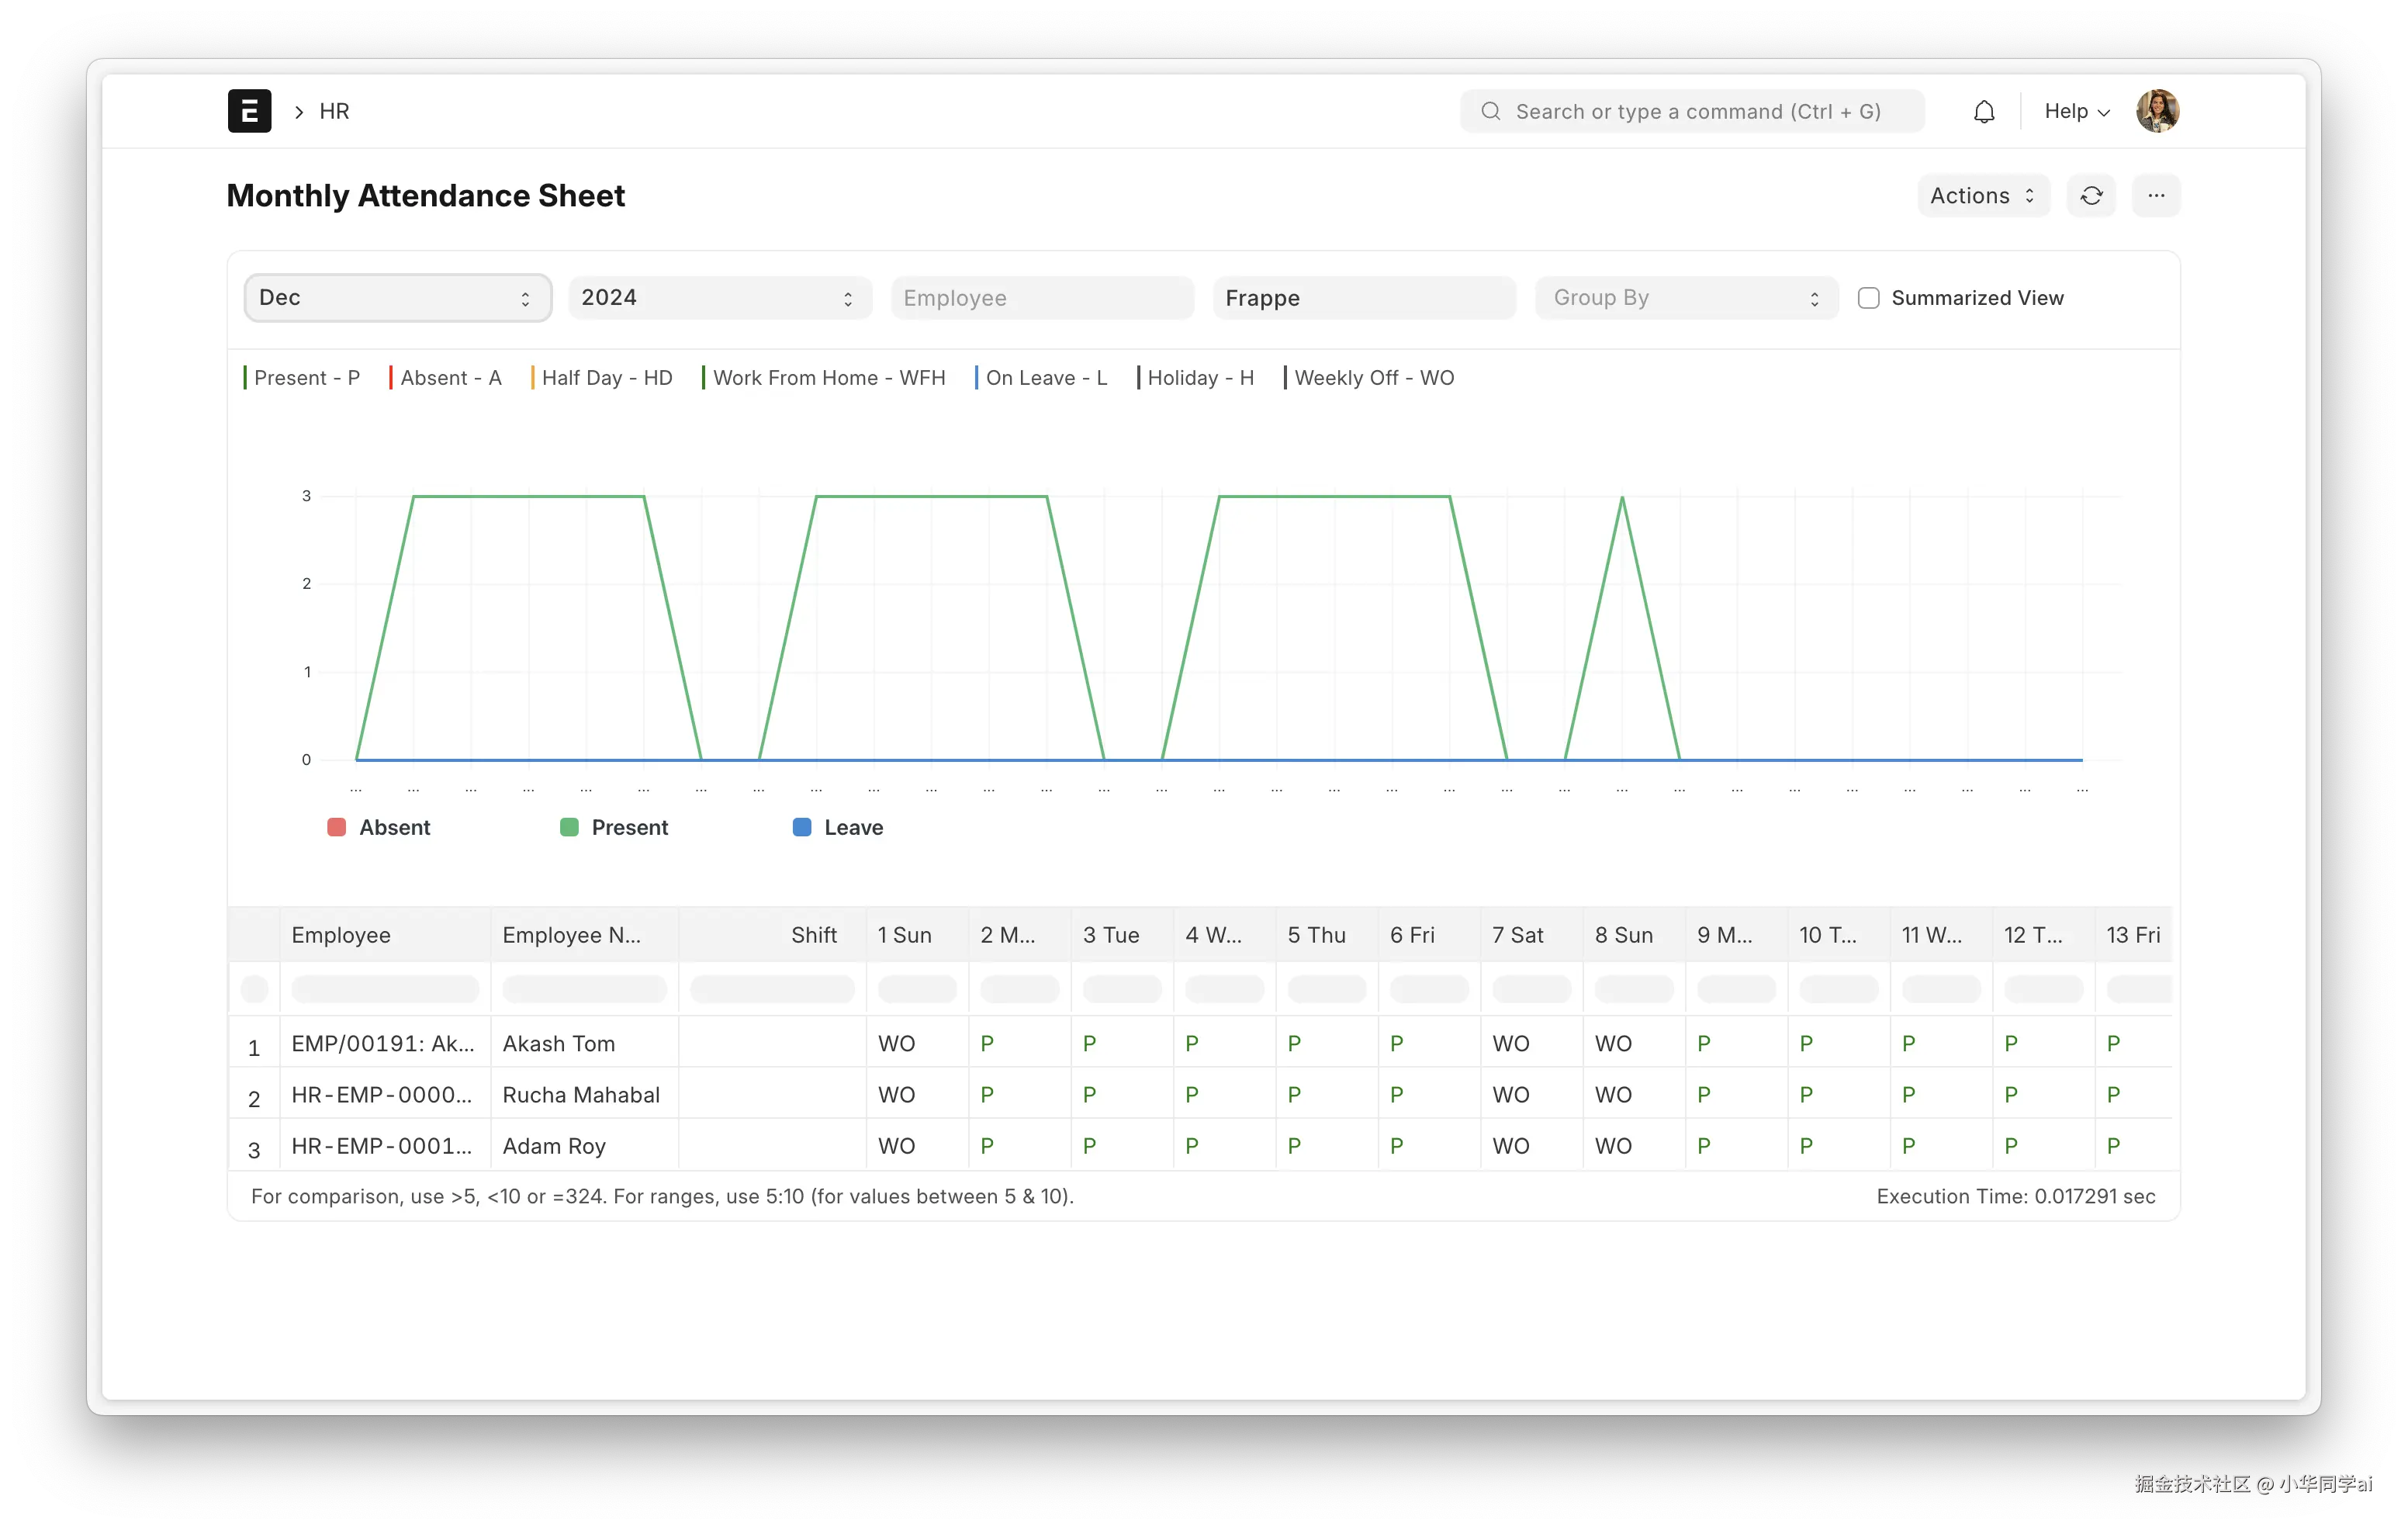Screen dimensions: 2408x1530
Task: Click the row-select filter circle in table
Action: (x=254, y=989)
